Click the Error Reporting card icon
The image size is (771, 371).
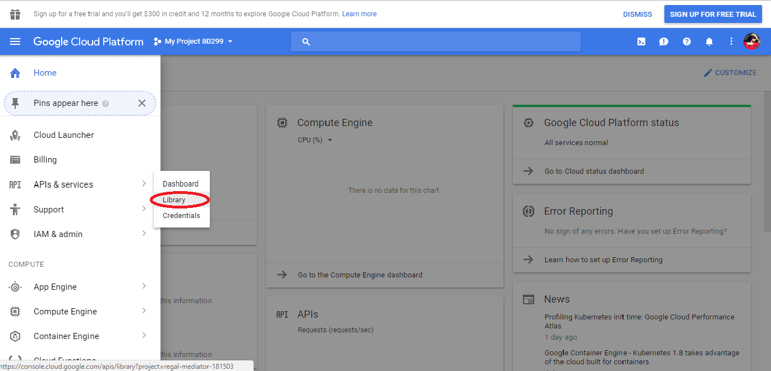[x=528, y=211]
